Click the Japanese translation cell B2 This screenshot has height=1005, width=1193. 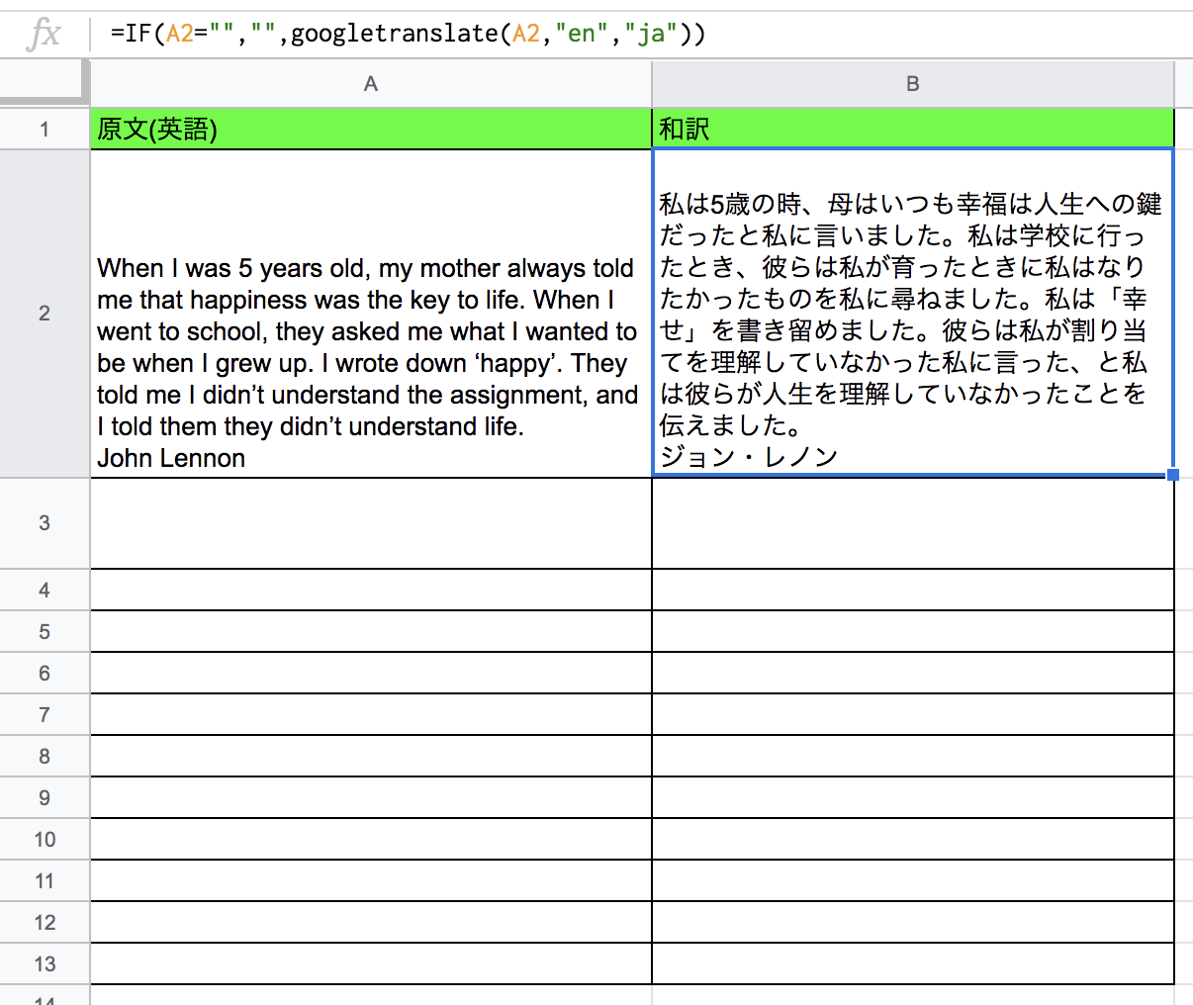(913, 314)
